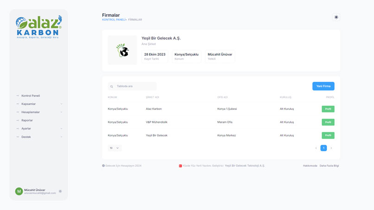Sort by the Ofis Adı column header
Viewport: 374px width, 210px height.
click(x=222, y=97)
